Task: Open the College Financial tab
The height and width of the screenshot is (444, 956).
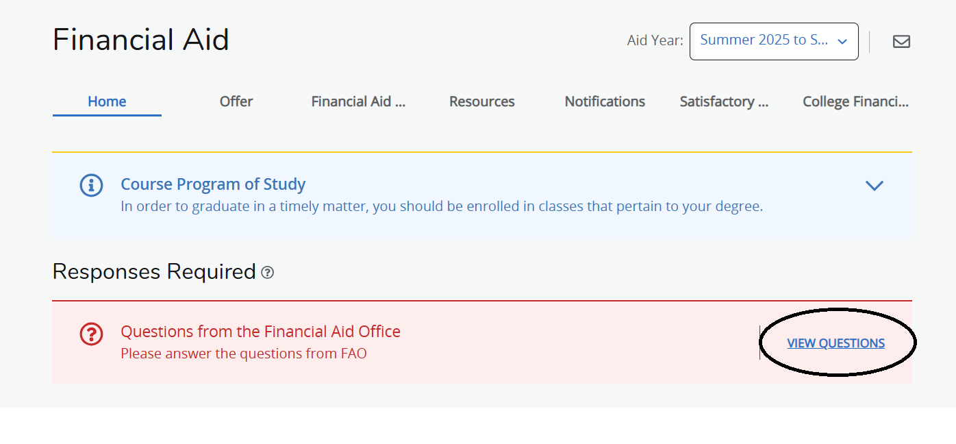Action: click(x=855, y=101)
